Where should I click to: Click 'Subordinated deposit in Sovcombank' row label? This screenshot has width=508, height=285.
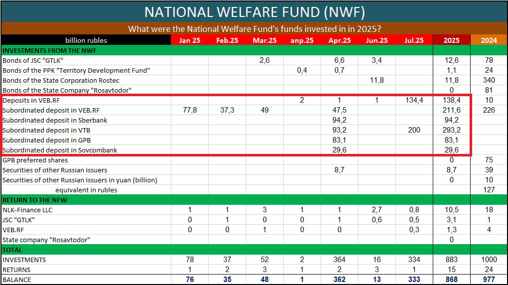(x=60, y=150)
